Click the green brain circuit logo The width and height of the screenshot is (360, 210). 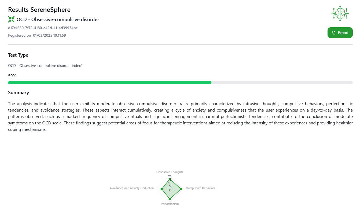coord(340,13)
